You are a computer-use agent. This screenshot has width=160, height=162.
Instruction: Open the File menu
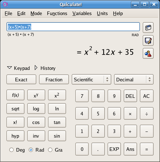tap(8, 13)
